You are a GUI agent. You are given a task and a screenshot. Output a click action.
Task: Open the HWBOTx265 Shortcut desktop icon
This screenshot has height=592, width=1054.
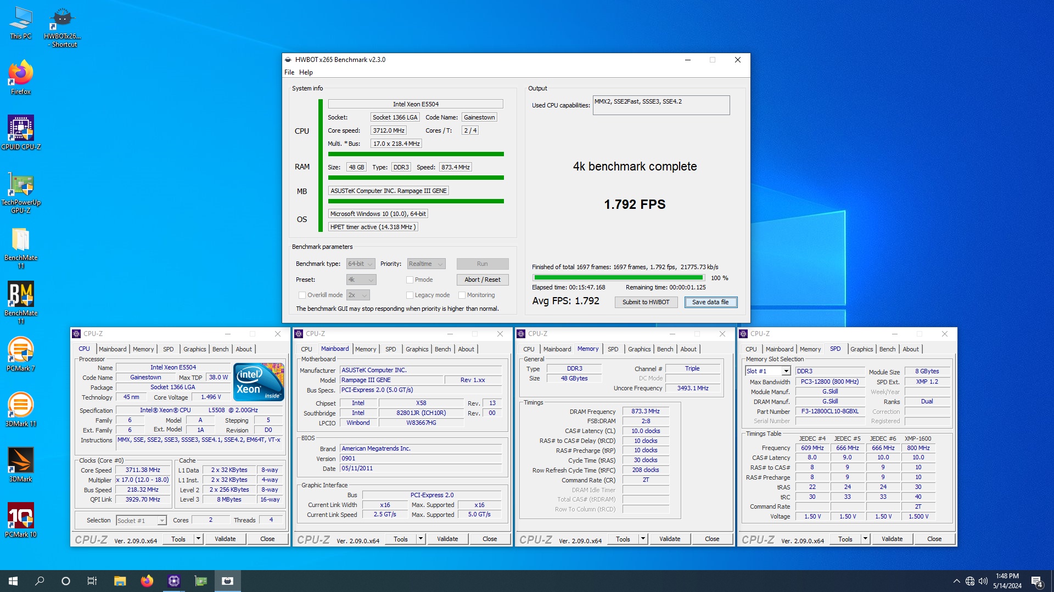point(62,27)
